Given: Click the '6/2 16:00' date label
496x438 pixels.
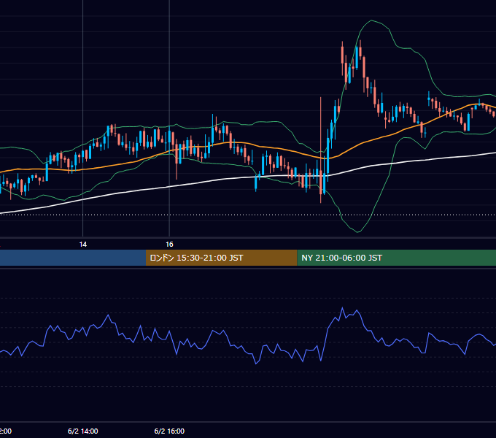Looking at the screenshot, I should click(169, 431).
